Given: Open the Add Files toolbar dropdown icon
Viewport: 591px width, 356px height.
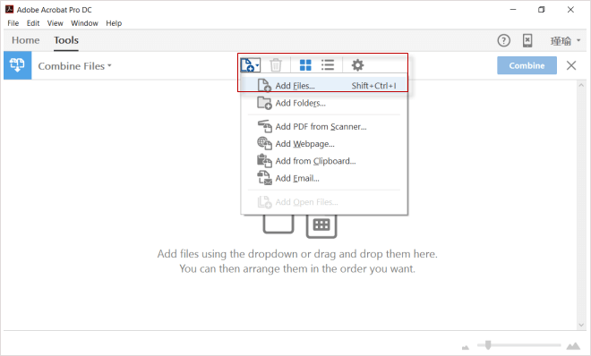Looking at the screenshot, I should [250, 65].
